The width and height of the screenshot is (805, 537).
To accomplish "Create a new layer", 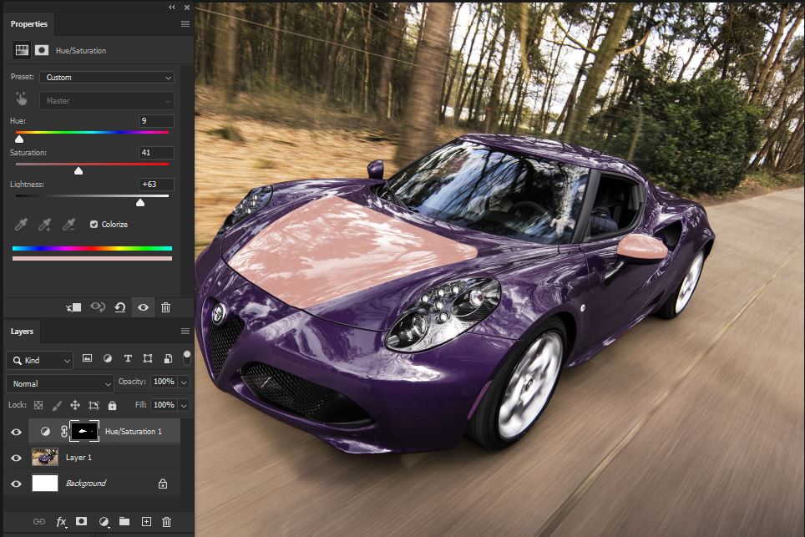I will pos(146,522).
